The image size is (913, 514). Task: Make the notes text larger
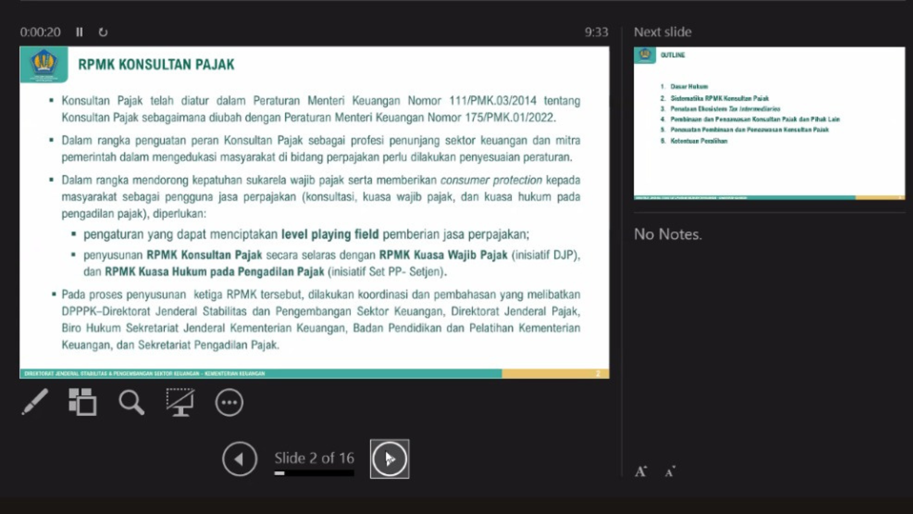(x=641, y=472)
